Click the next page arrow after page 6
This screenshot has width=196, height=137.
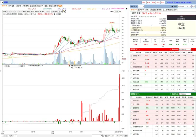click(x=16, y=136)
